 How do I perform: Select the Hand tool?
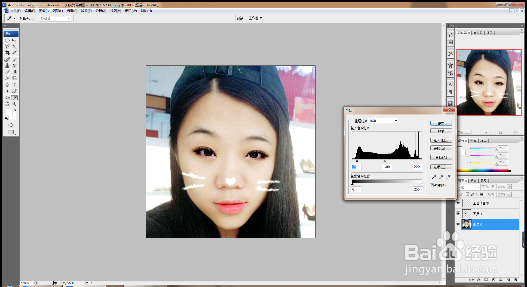coord(7,104)
